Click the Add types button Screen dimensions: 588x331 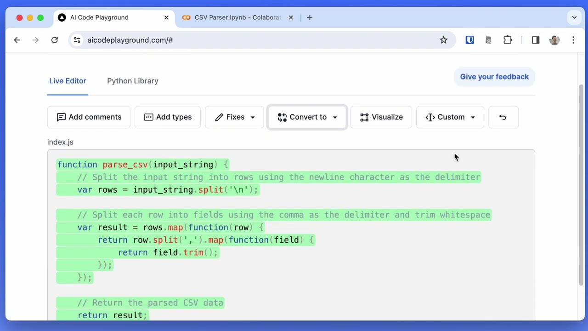[168, 117]
